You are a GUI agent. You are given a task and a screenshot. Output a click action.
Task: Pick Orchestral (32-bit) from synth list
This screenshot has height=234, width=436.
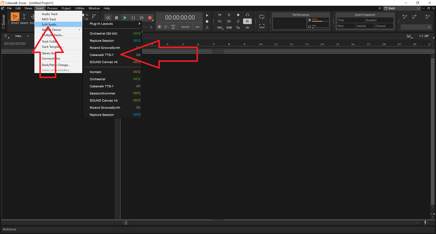pos(112,33)
